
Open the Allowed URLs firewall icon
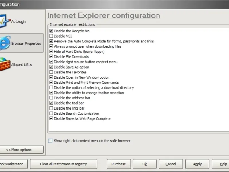5,64
